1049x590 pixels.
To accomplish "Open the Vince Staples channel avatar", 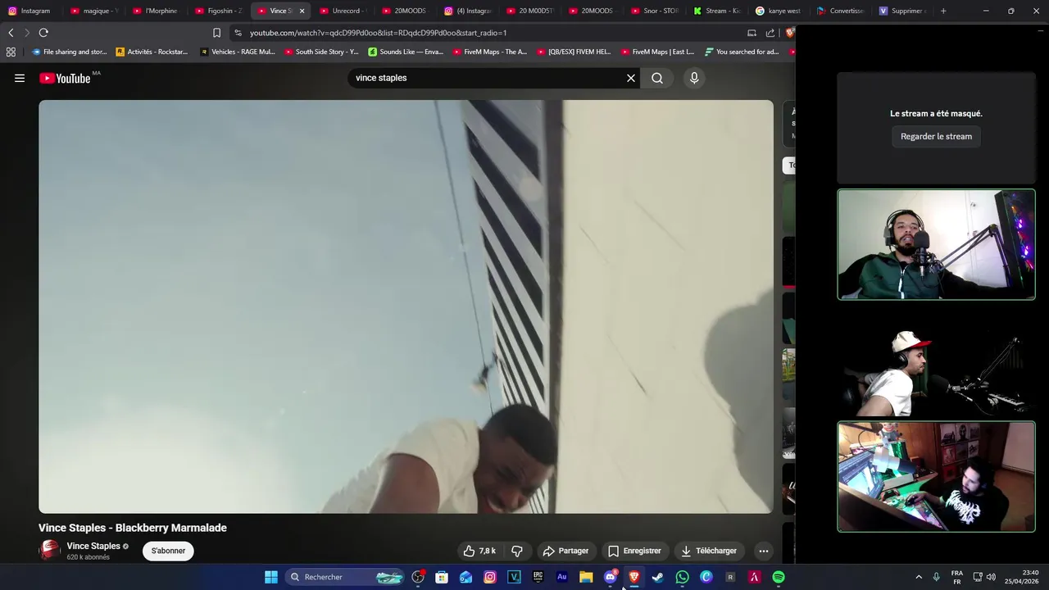I will (x=50, y=551).
